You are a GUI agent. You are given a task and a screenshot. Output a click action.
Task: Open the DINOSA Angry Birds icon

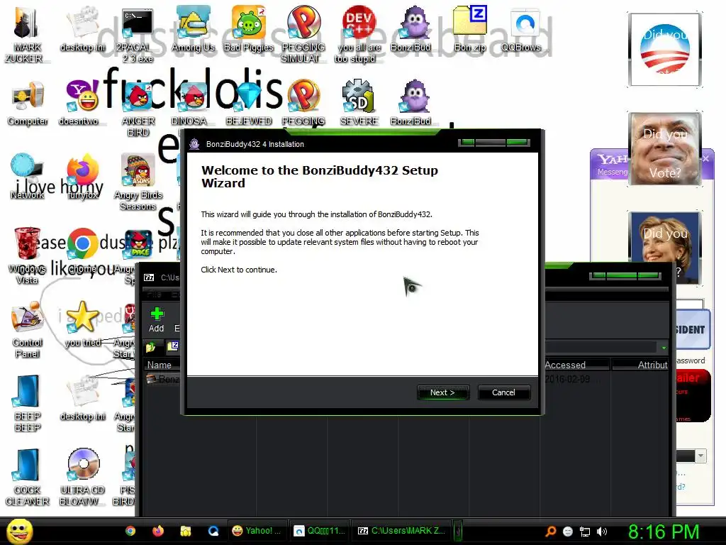193,104
